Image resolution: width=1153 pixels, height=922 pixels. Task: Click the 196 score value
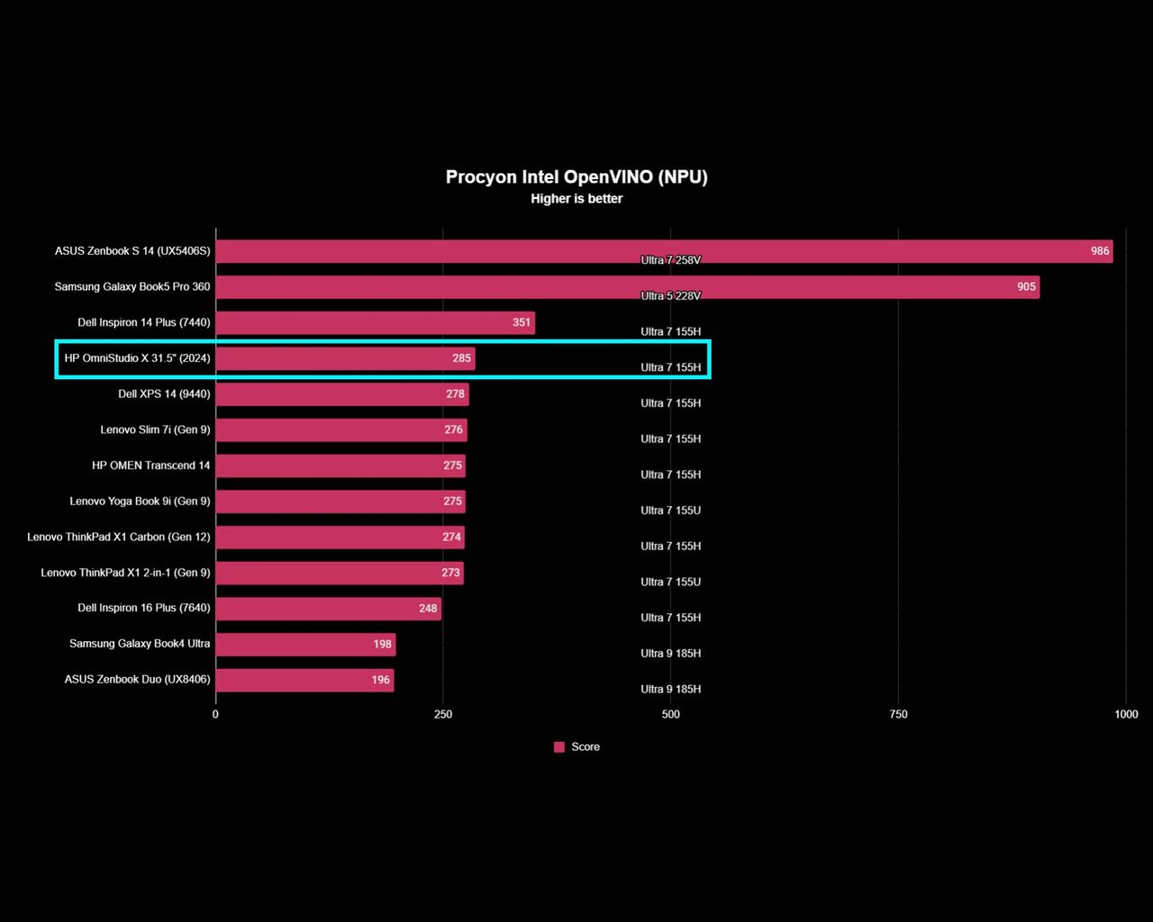click(380, 680)
